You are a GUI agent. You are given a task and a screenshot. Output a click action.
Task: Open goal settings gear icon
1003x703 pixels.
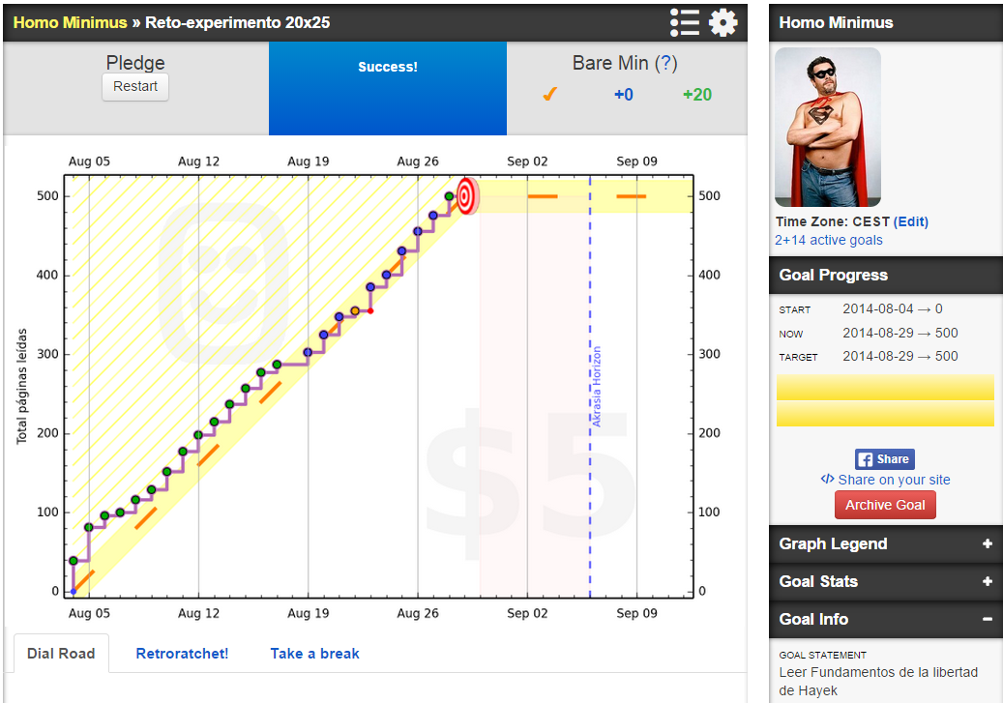[x=723, y=22]
